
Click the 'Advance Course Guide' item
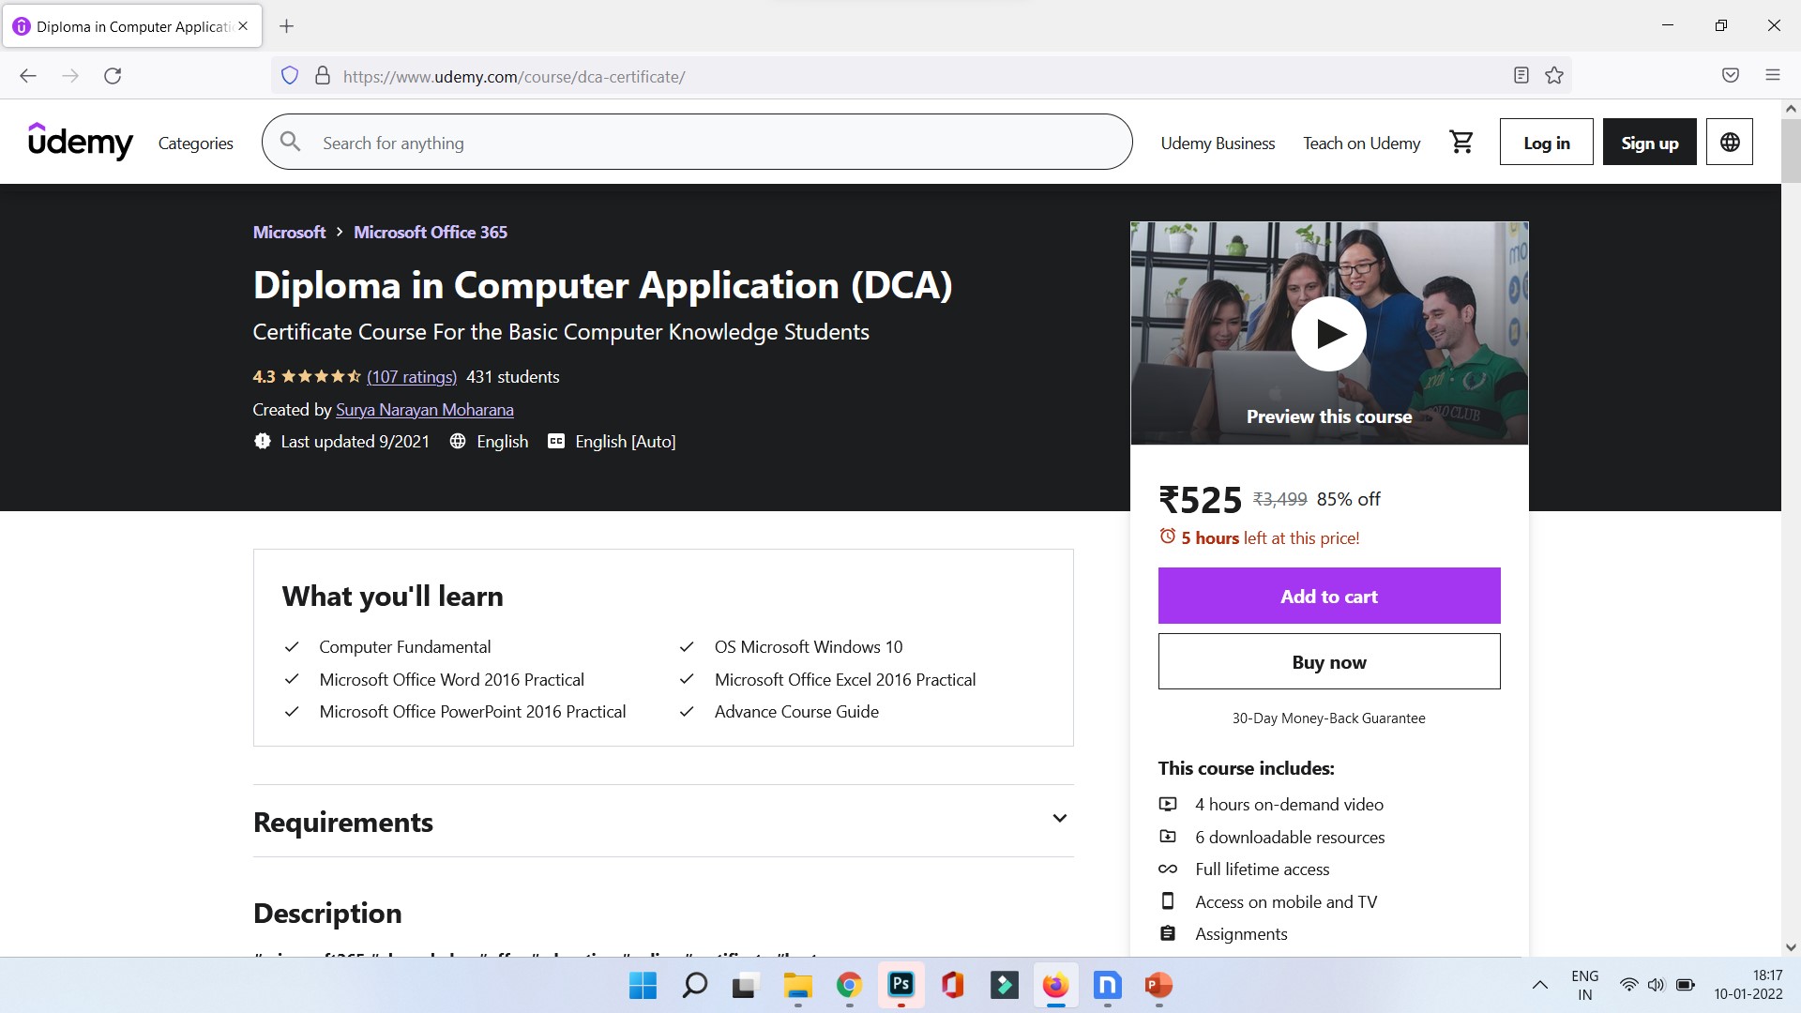pyautogui.click(x=796, y=711)
